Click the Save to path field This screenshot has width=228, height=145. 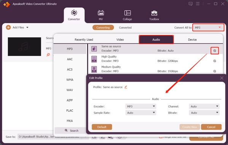(49, 137)
